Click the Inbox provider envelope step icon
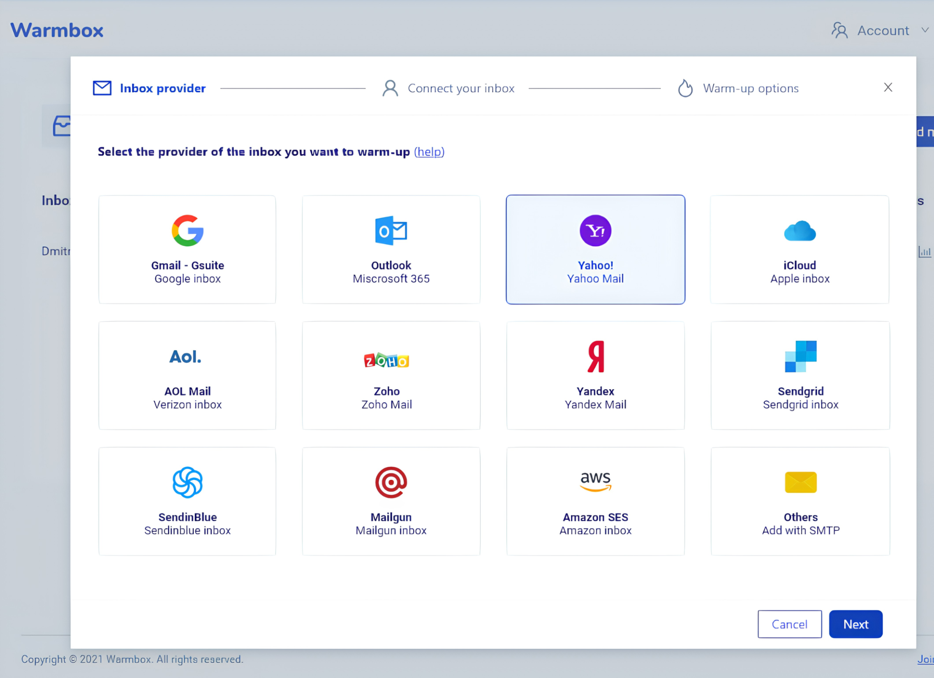This screenshot has height=678, width=934. tap(102, 88)
